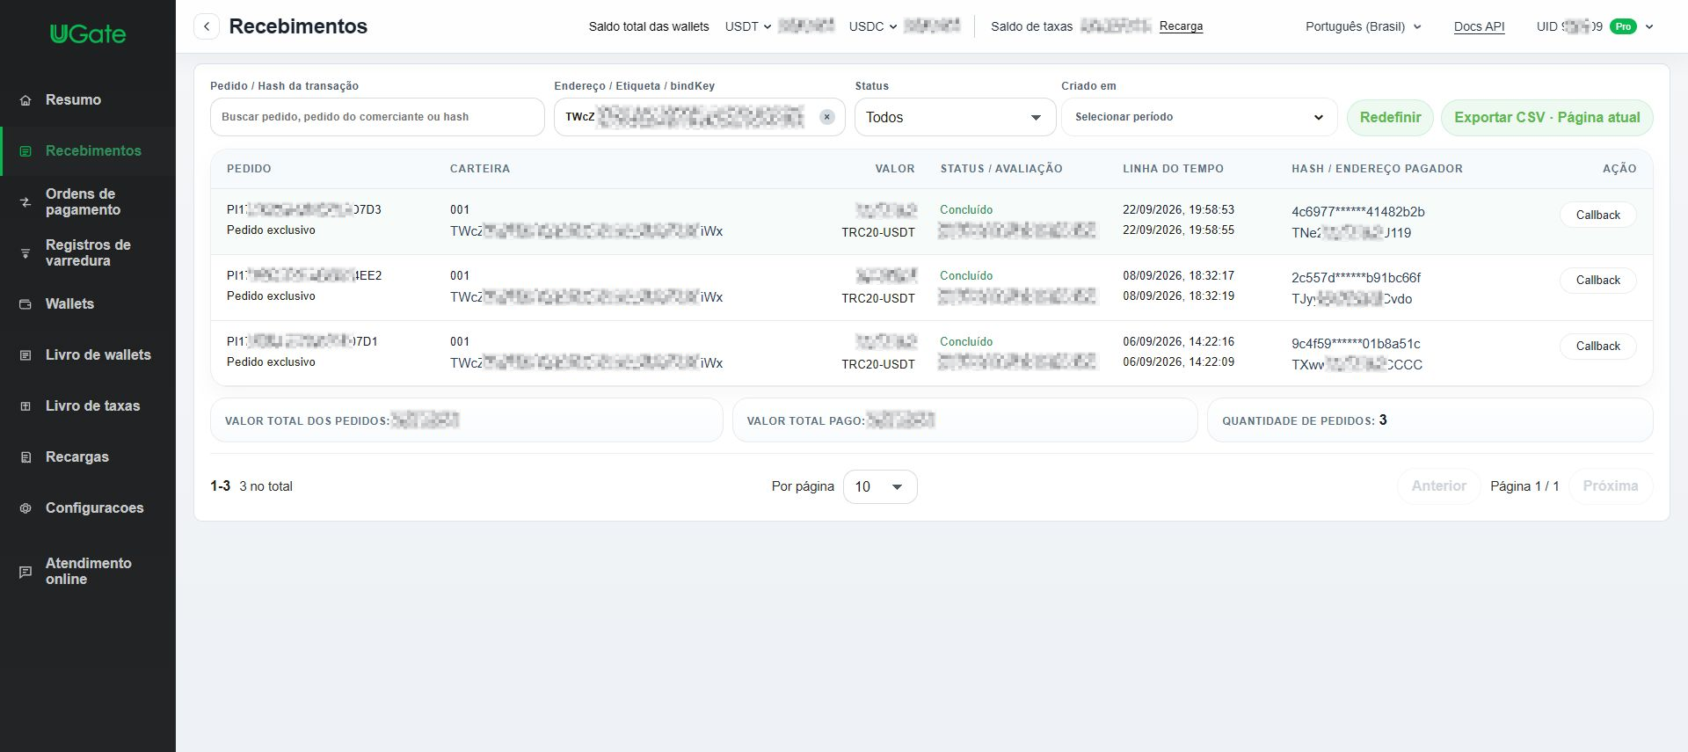This screenshot has width=1688, height=752.
Task: Click the VALOR TOTAL DOS PEDIDOS summary
Action: click(x=466, y=420)
